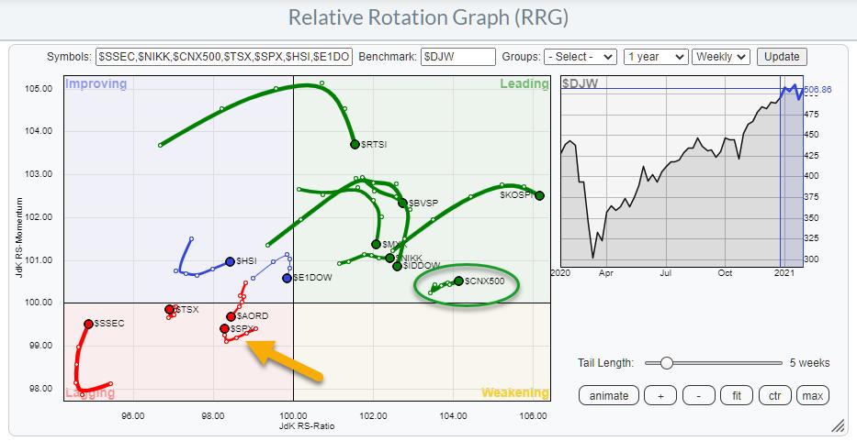Click the $E1DOW blue marker
The image size is (857, 441).
coord(287,278)
